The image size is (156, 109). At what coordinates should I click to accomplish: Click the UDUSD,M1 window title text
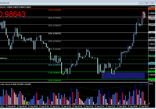pyautogui.click(x=4, y=3)
